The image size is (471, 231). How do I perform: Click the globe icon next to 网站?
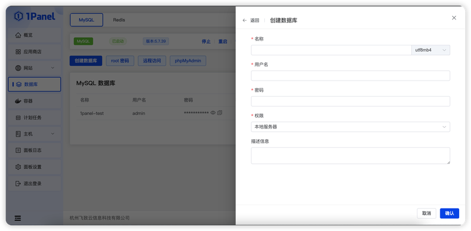click(x=18, y=68)
